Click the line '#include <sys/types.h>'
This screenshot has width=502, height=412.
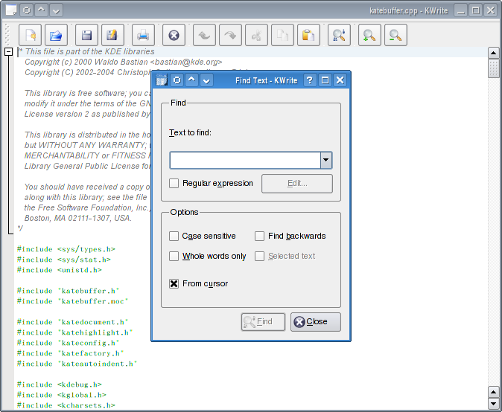66,249
